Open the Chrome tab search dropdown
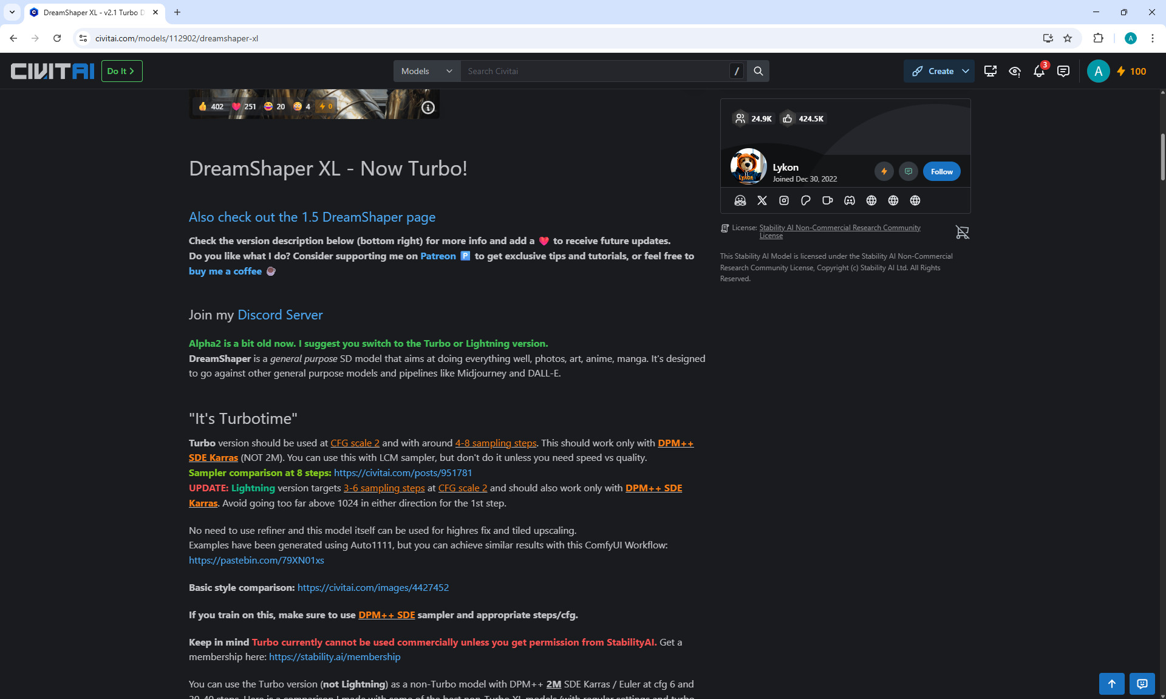 coord(12,12)
